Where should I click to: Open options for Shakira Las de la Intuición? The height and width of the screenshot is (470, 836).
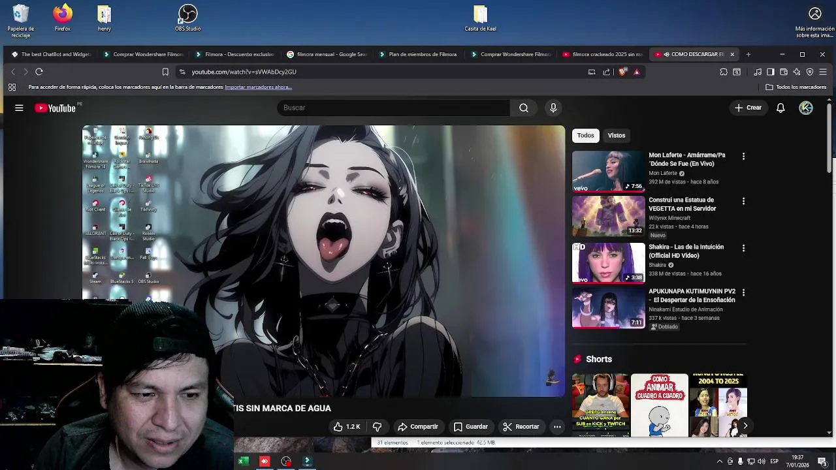743,249
